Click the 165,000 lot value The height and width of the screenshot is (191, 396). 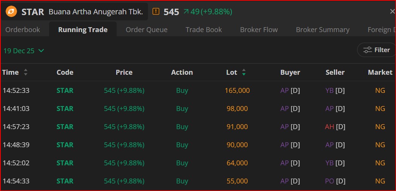[237, 91]
